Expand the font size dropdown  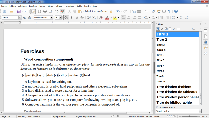point(60,18)
